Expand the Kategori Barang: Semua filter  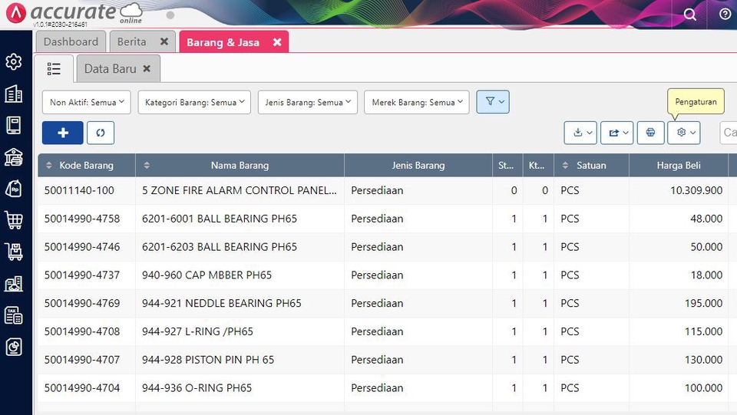(194, 102)
